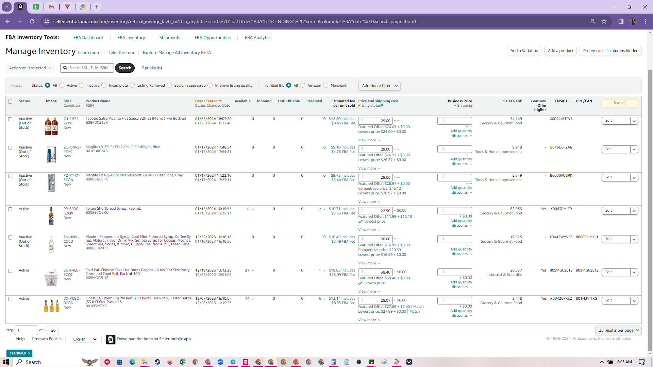Expand the Action on 0 selected dropdown
The height and width of the screenshot is (367, 653).
30,68
